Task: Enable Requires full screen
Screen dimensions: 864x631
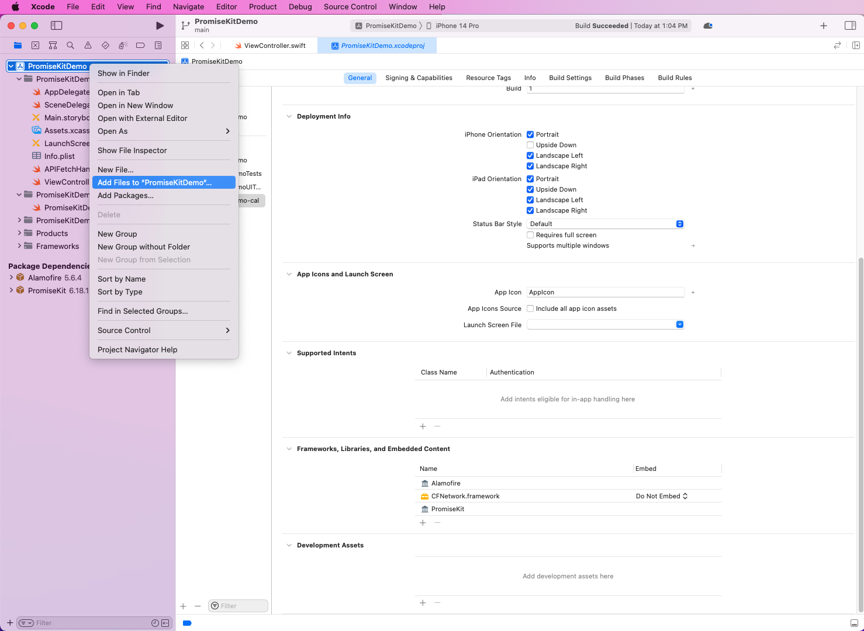Action: pos(530,235)
